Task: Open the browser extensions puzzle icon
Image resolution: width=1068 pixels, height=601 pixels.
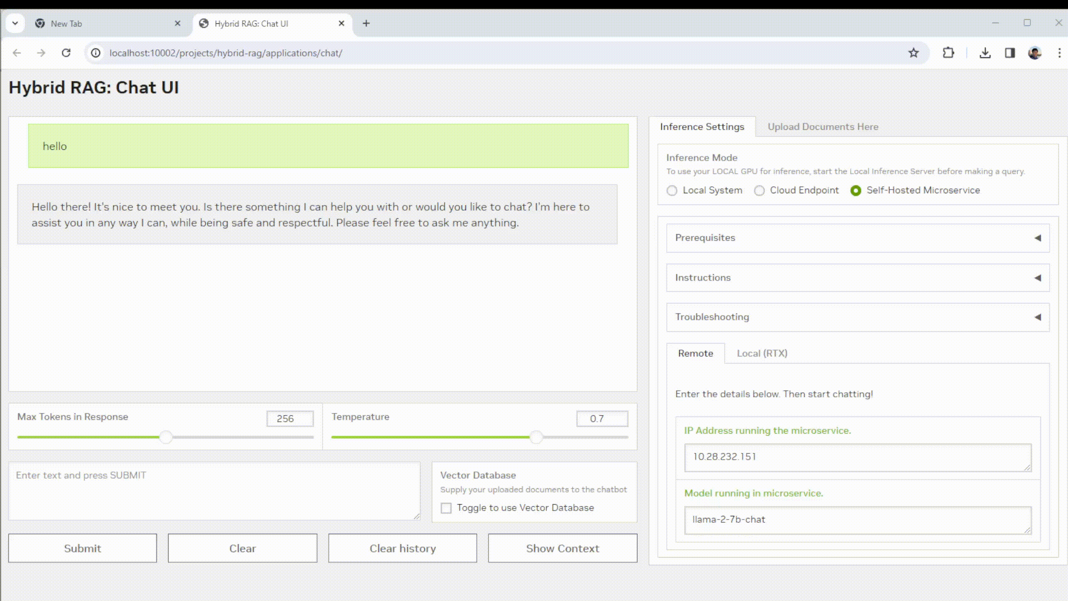Action: click(x=948, y=53)
